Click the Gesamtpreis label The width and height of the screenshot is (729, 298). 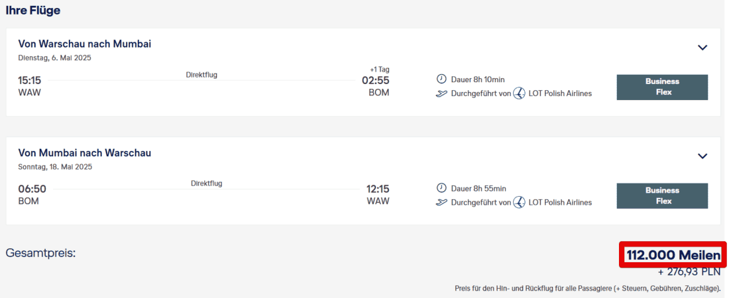pyautogui.click(x=40, y=253)
